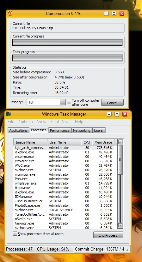Viewport: 142px width, 262px height.
Task: Sort processes by Mem Usage column header
Action: [x=103, y=142]
